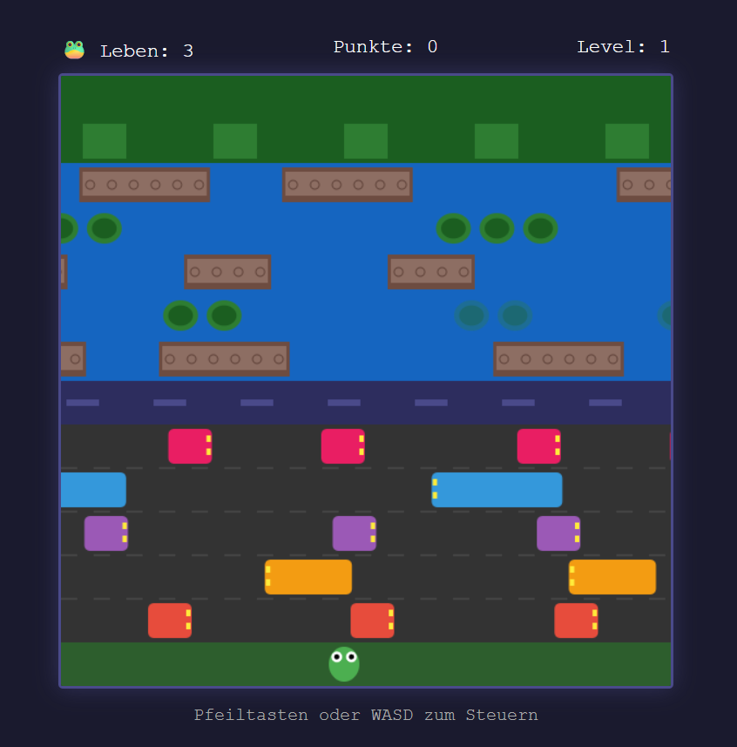The height and width of the screenshot is (747, 737).
Task: Click the long blue truck with yellow headlights
Action: click(x=497, y=490)
